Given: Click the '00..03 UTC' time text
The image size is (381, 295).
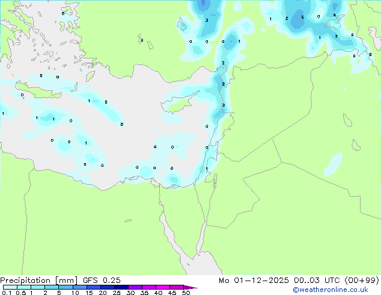Looking at the screenshot, I should (x=317, y=281).
